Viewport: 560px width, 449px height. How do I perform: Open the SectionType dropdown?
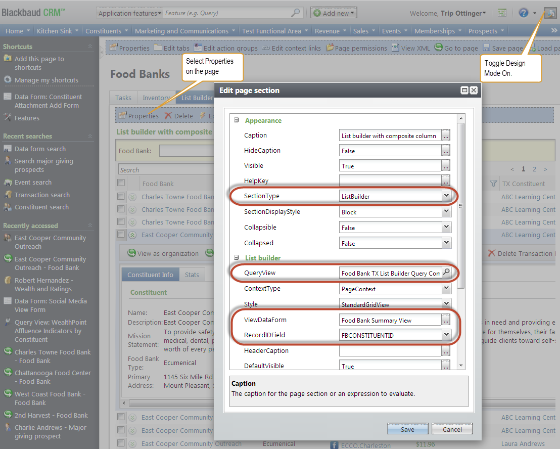[x=446, y=196]
